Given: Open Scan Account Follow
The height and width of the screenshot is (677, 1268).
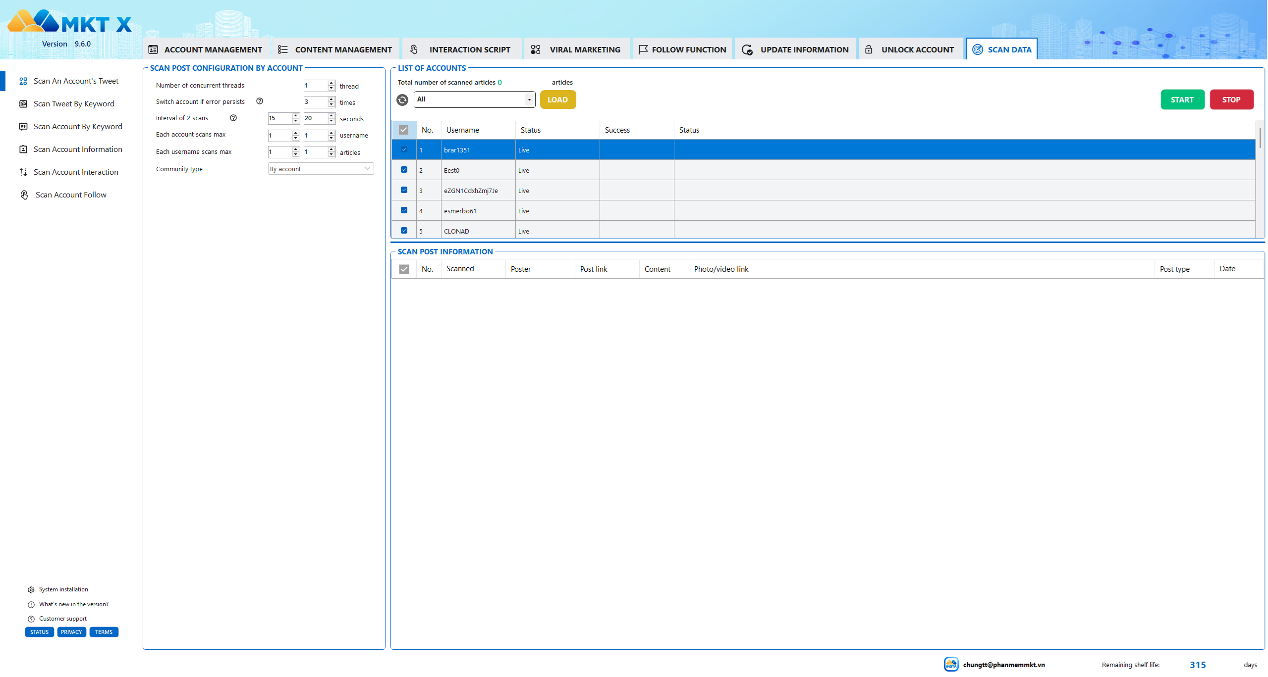Looking at the screenshot, I should pos(70,194).
